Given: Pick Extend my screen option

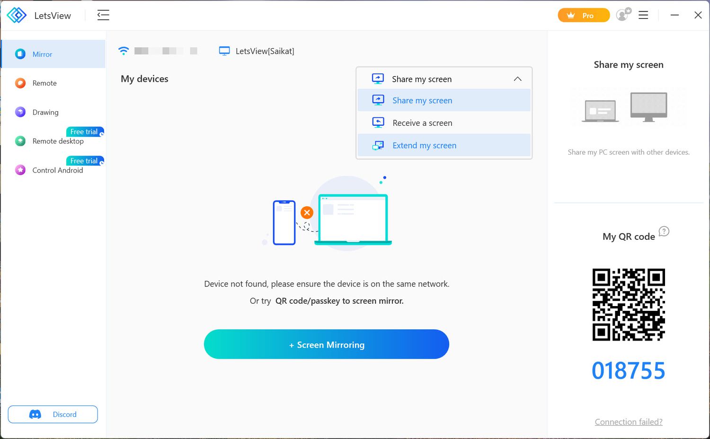Looking at the screenshot, I should [424, 146].
